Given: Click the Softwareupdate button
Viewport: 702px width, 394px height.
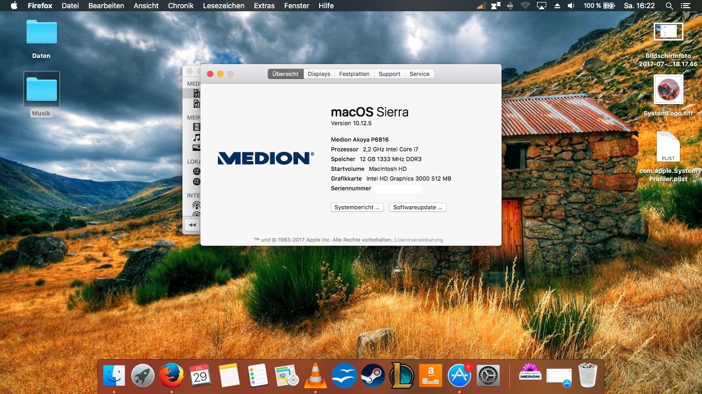Looking at the screenshot, I should tap(418, 207).
